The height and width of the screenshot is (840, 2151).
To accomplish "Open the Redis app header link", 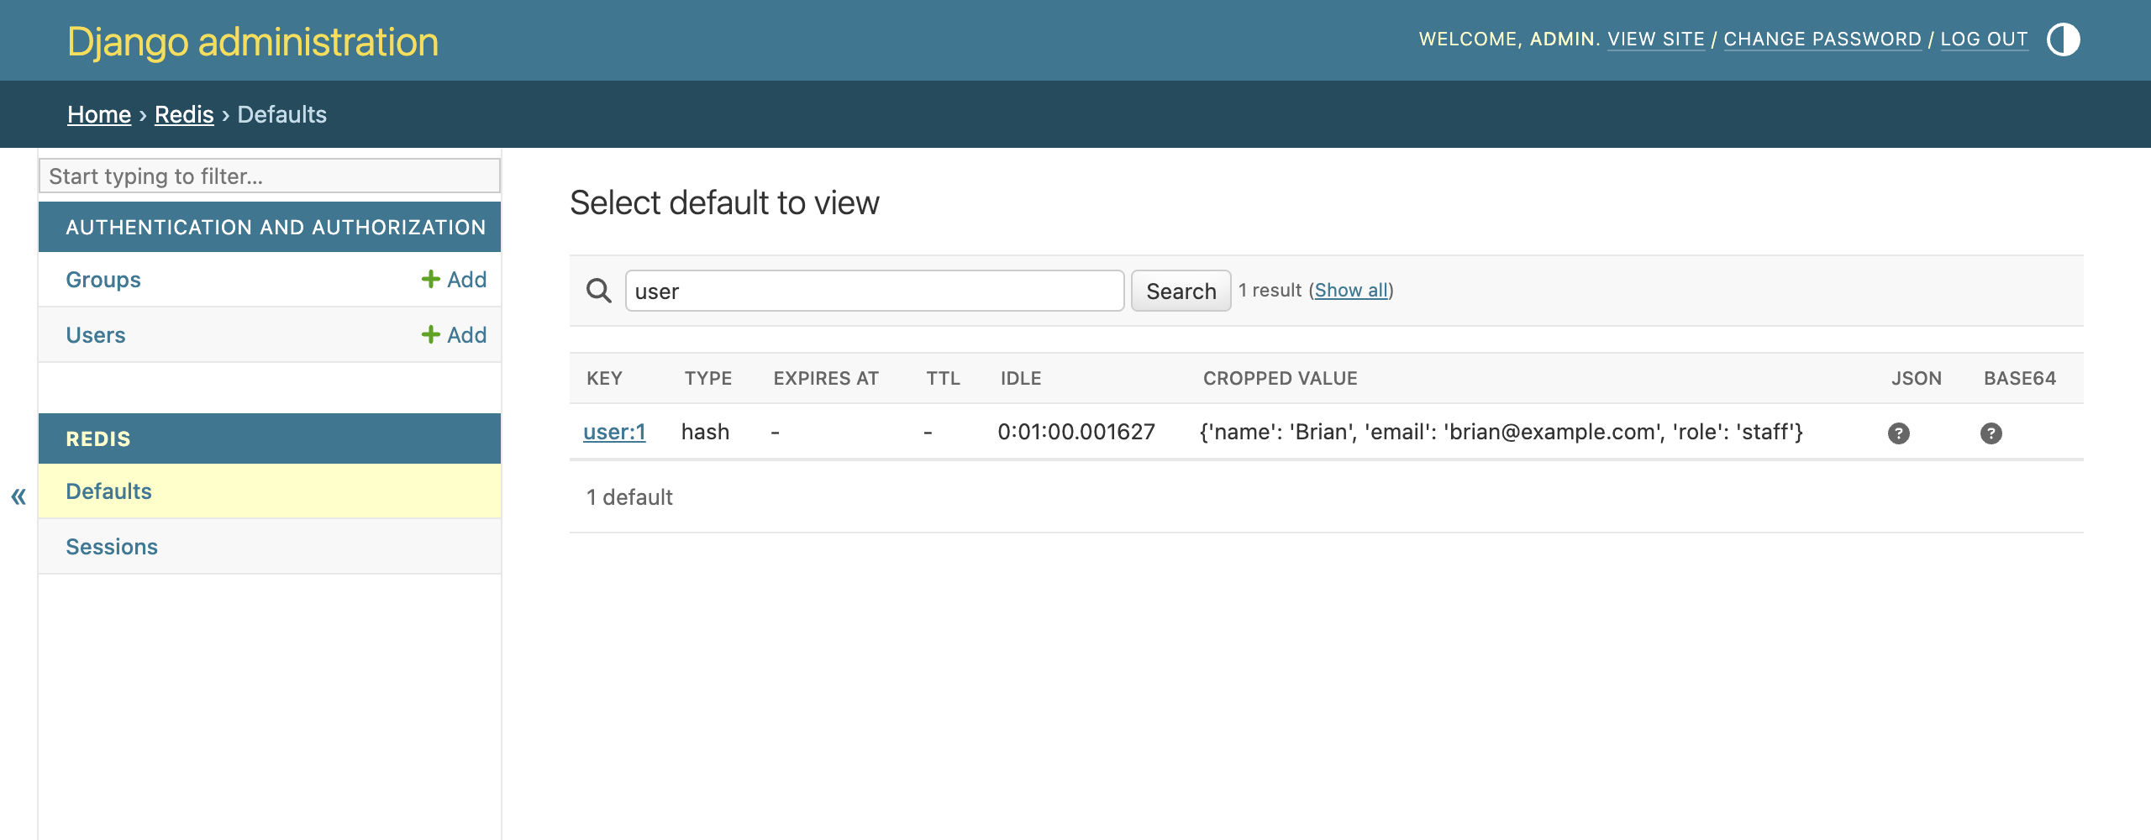I will (98, 438).
